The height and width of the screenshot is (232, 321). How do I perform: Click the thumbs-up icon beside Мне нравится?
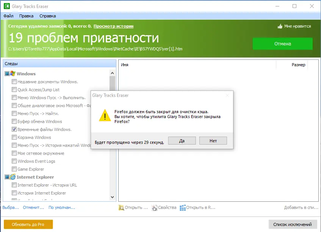280,26
